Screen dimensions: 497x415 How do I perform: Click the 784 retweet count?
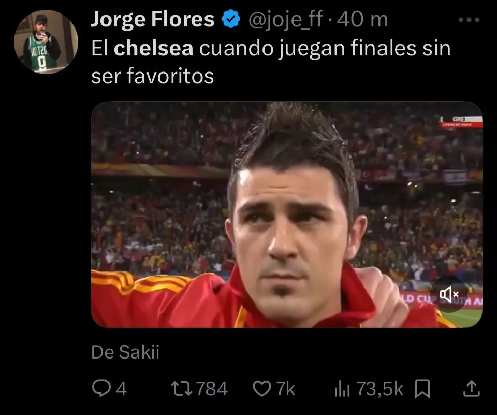click(212, 389)
